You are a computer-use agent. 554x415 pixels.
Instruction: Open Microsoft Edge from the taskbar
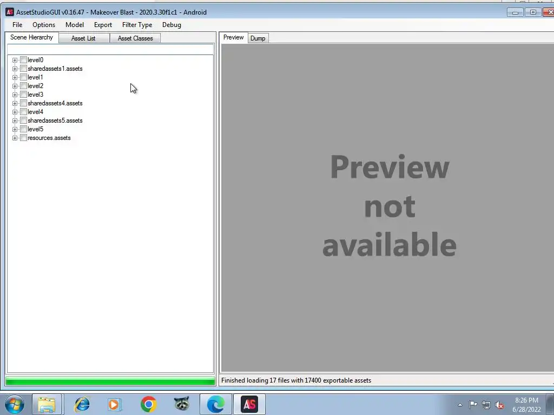click(x=215, y=404)
